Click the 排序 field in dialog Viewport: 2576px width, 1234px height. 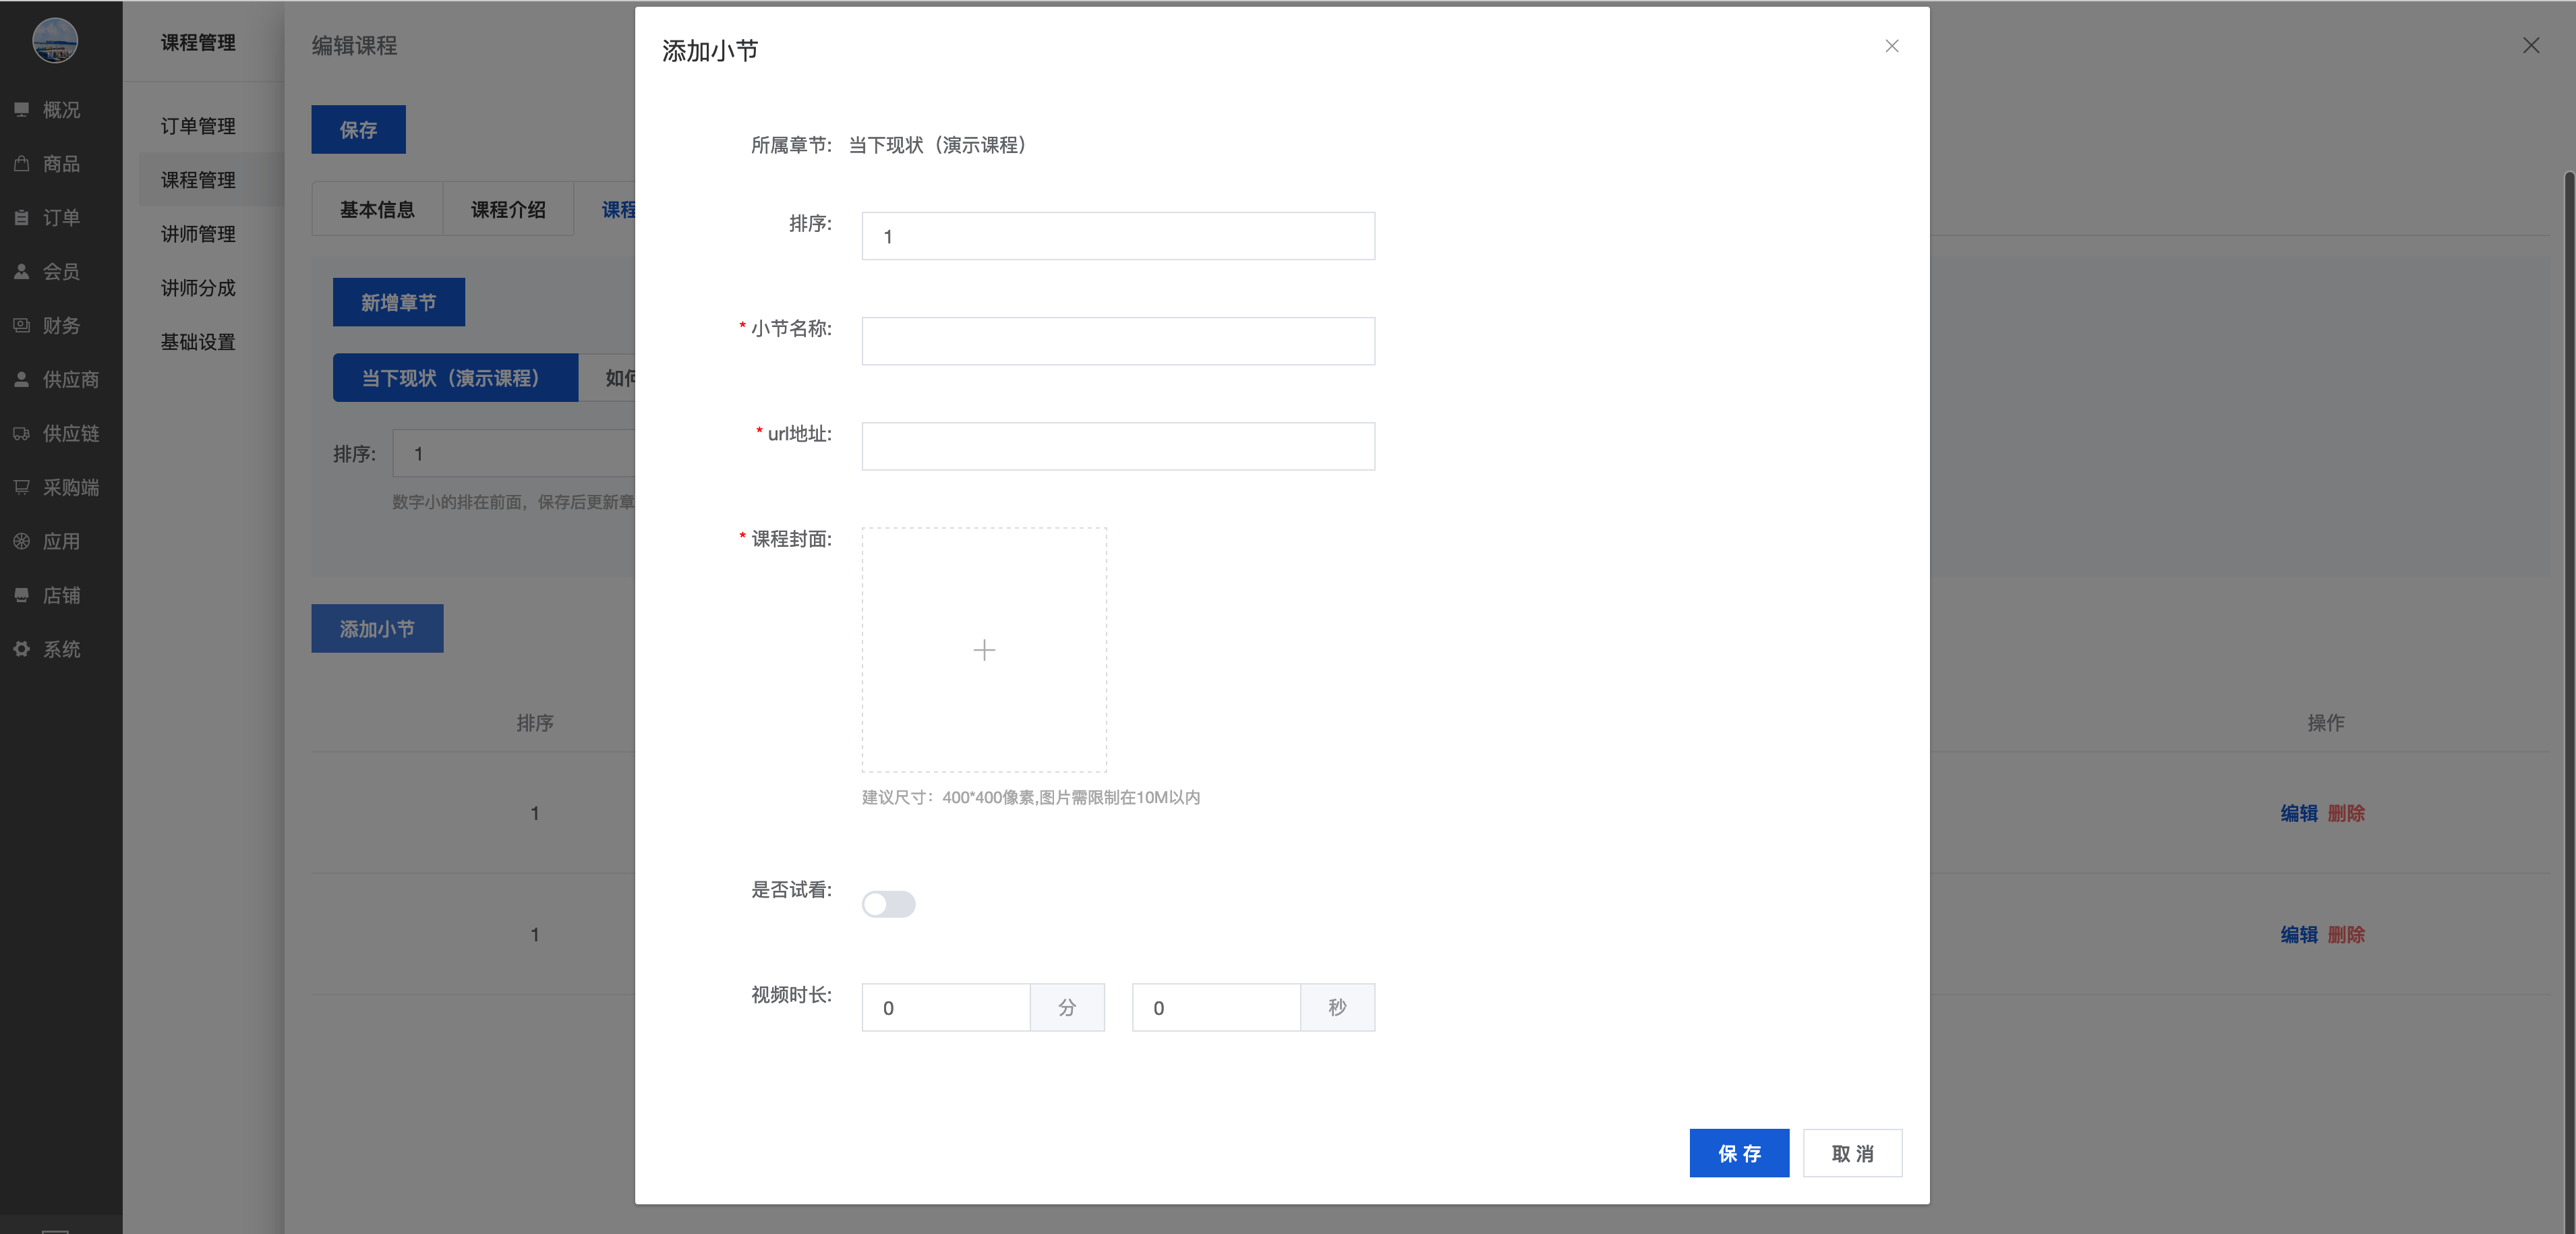(1117, 236)
